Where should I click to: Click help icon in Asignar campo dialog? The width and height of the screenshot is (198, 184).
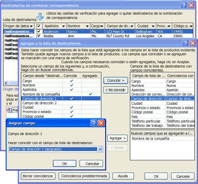(x=94, y=123)
